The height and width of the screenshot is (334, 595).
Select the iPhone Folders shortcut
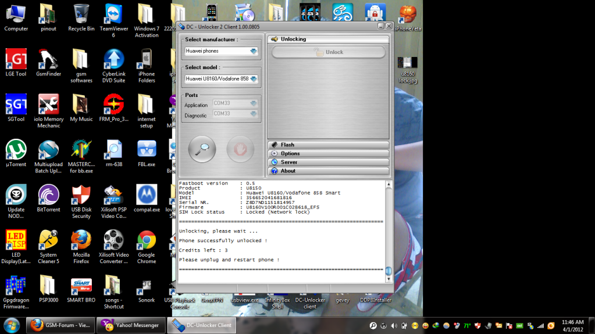(x=147, y=66)
